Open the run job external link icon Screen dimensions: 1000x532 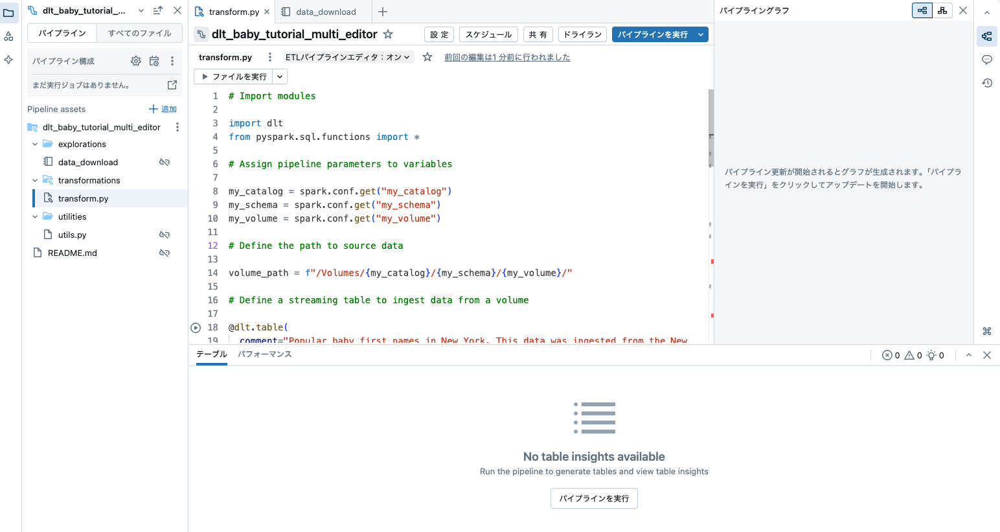172,84
